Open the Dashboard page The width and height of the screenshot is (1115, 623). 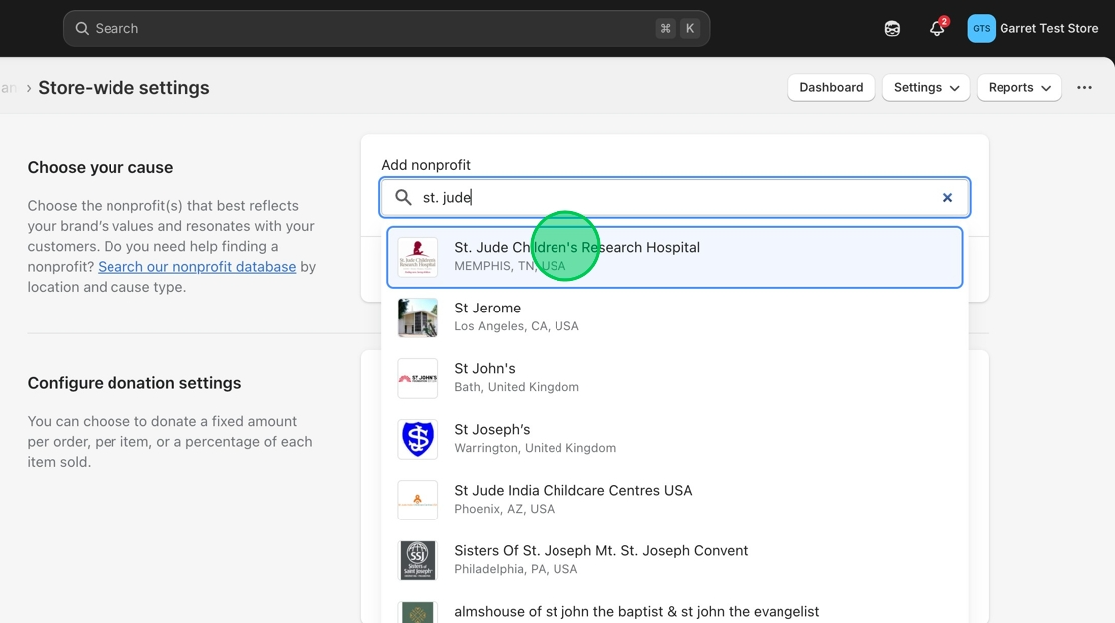click(x=831, y=87)
